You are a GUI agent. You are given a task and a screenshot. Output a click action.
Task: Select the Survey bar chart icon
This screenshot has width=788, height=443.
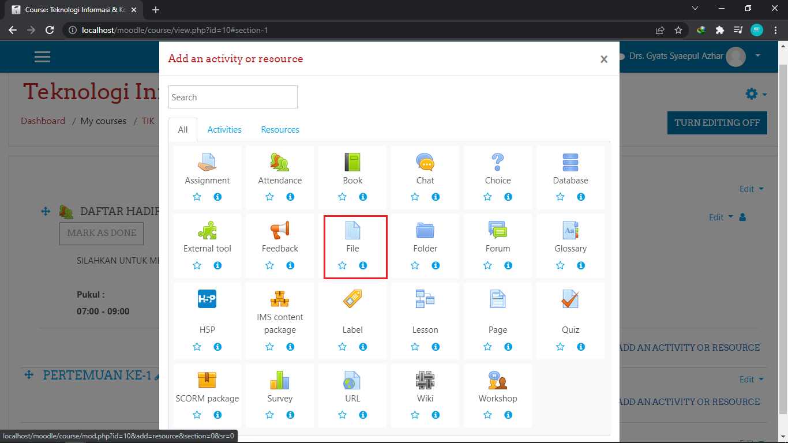point(280,380)
